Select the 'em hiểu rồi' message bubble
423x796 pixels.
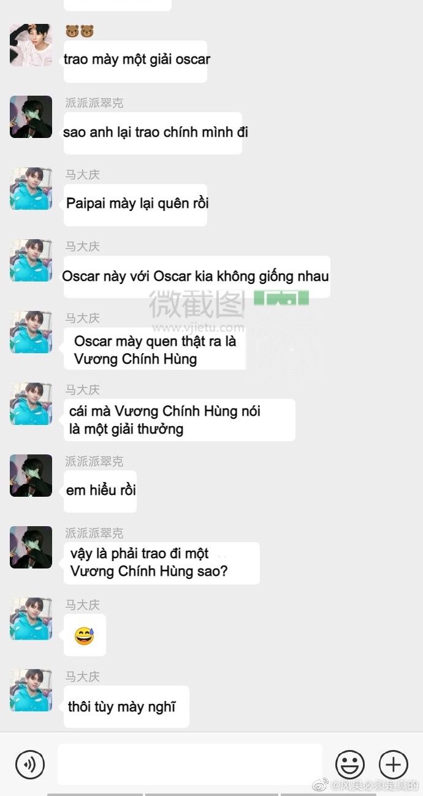point(100,491)
